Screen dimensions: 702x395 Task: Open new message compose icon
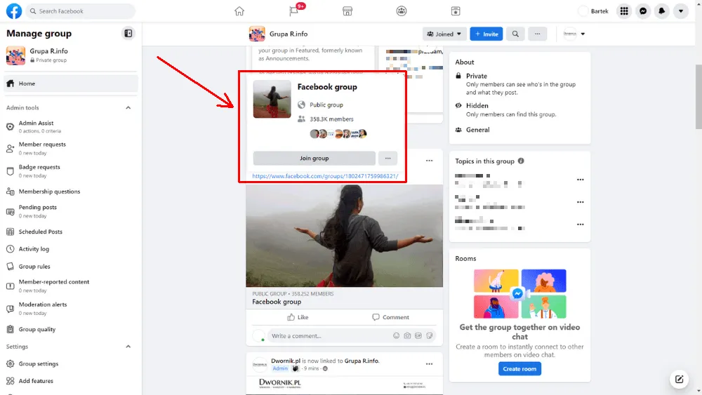click(679, 380)
